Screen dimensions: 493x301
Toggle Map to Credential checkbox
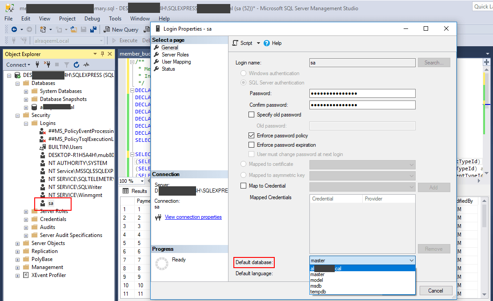[243, 185]
